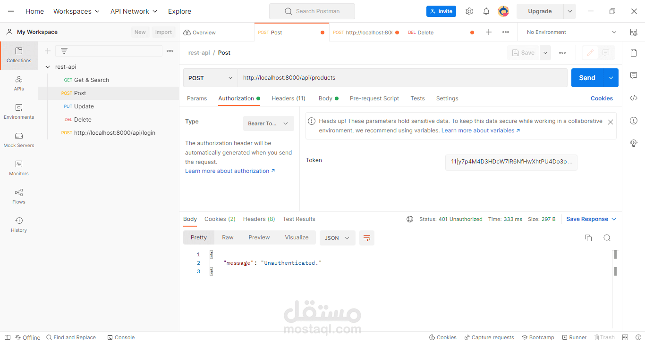Image resolution: width=645 pixels, height=343 pixels.
Task: Dismiss the Heads up warning banner
Action: click(x=610, y=122)
